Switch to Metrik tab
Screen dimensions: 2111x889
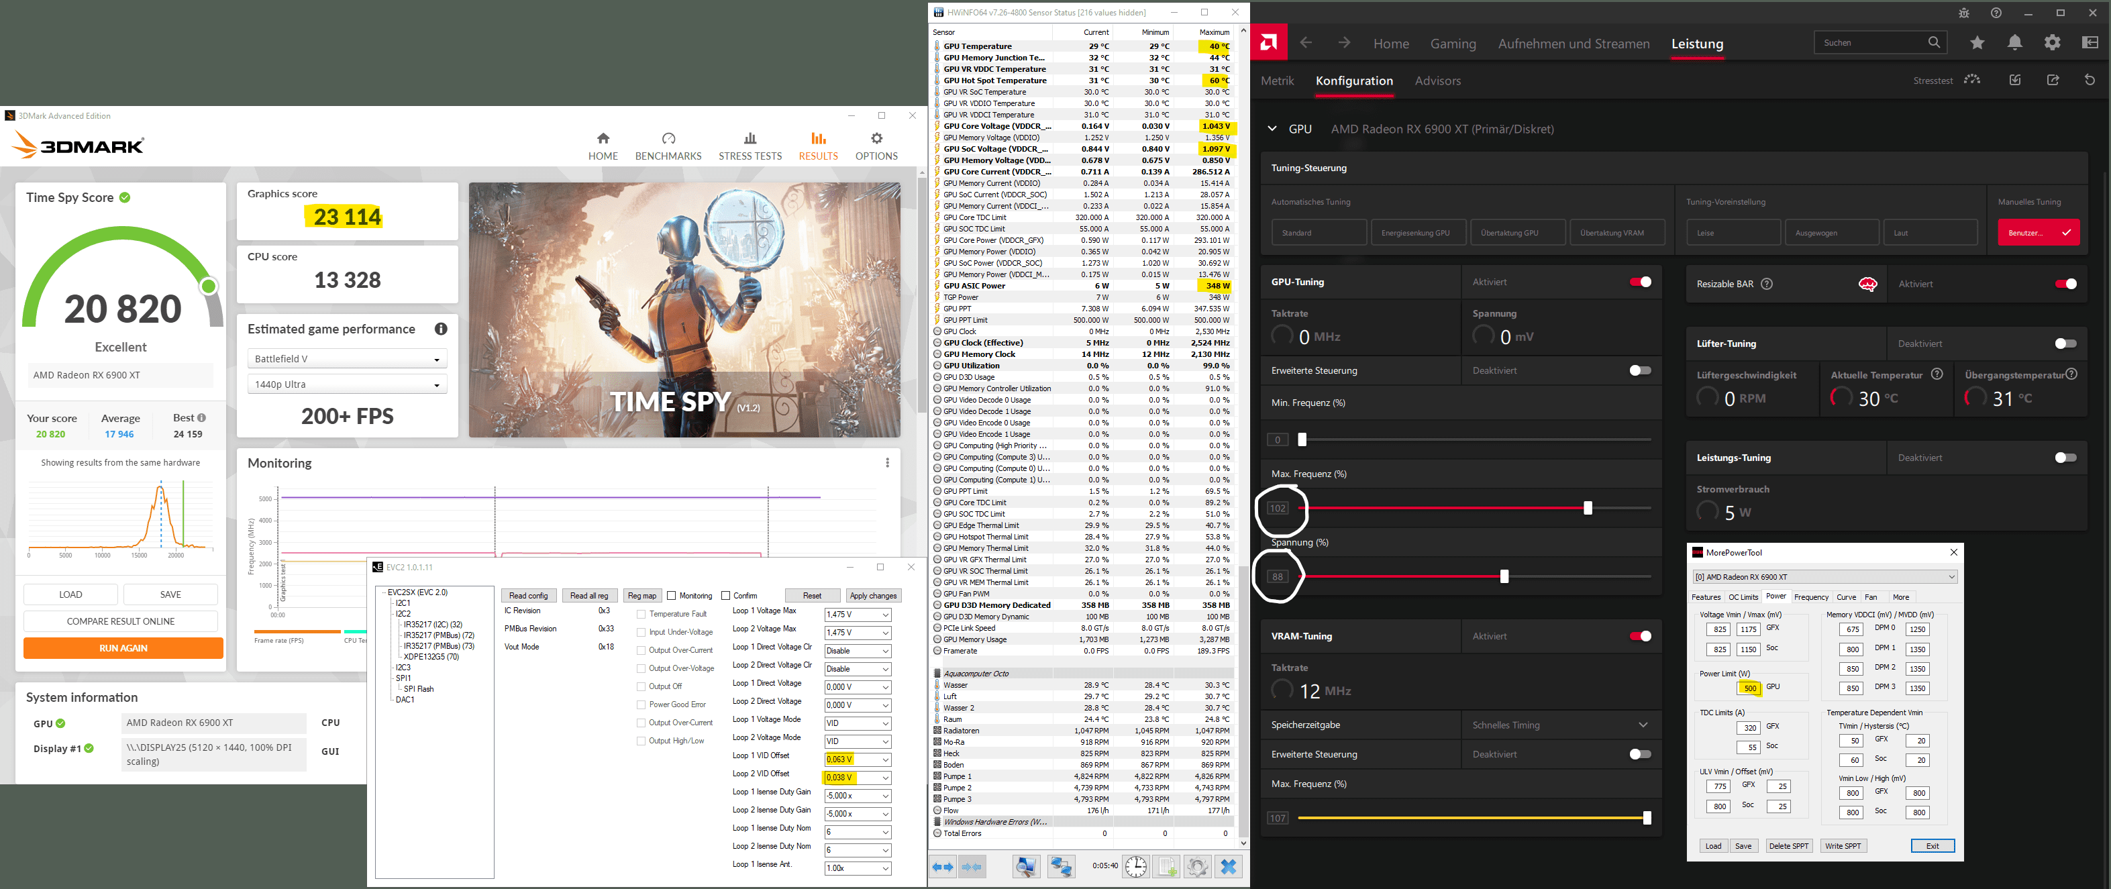pyautogui.click(x=1277, y=81)
